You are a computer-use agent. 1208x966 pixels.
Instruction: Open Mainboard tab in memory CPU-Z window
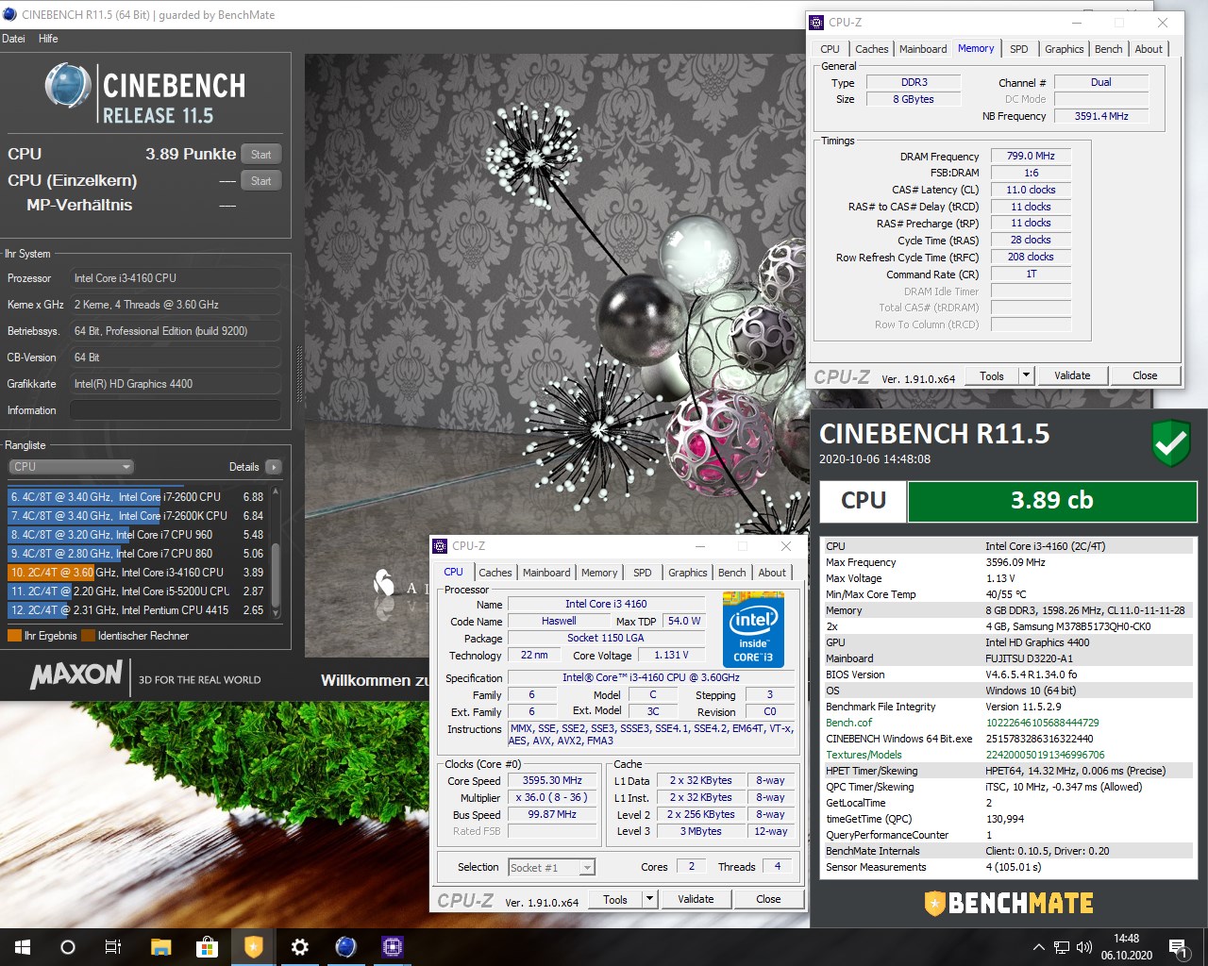923,49
